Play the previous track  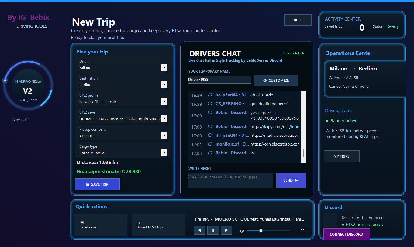(x=200, y=230)
